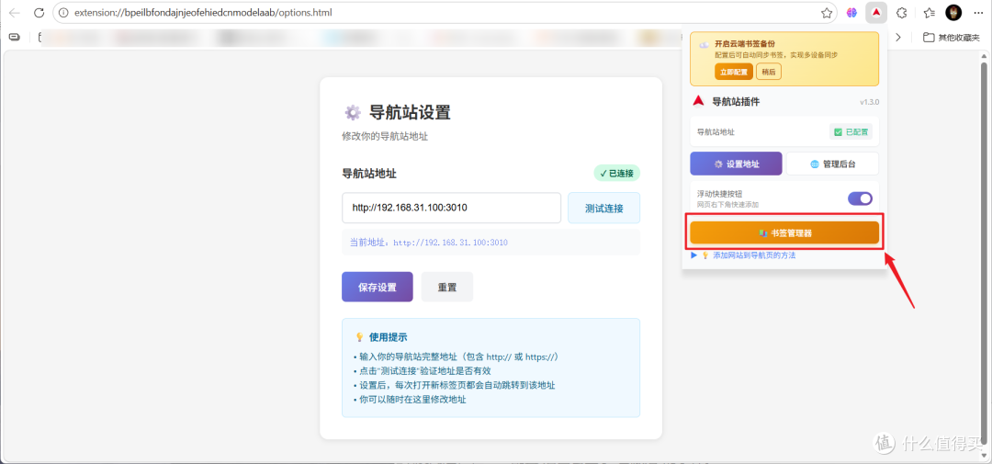Viewport: 992px width, 464px height.
Task: Go back using the back arrow
Action: 15,13
